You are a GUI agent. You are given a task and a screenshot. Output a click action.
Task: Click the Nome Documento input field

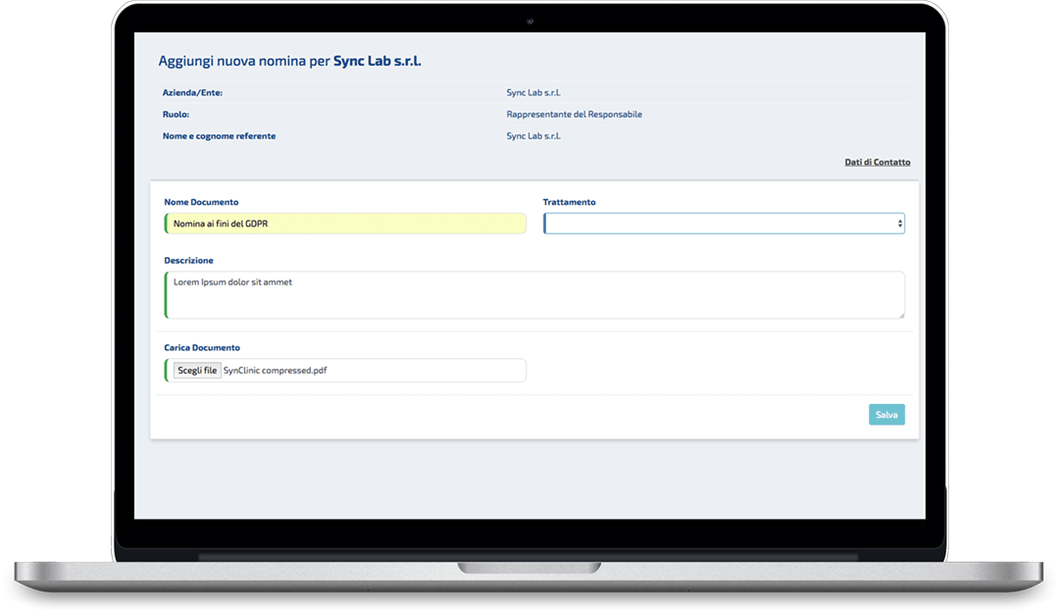click(345, 224)
